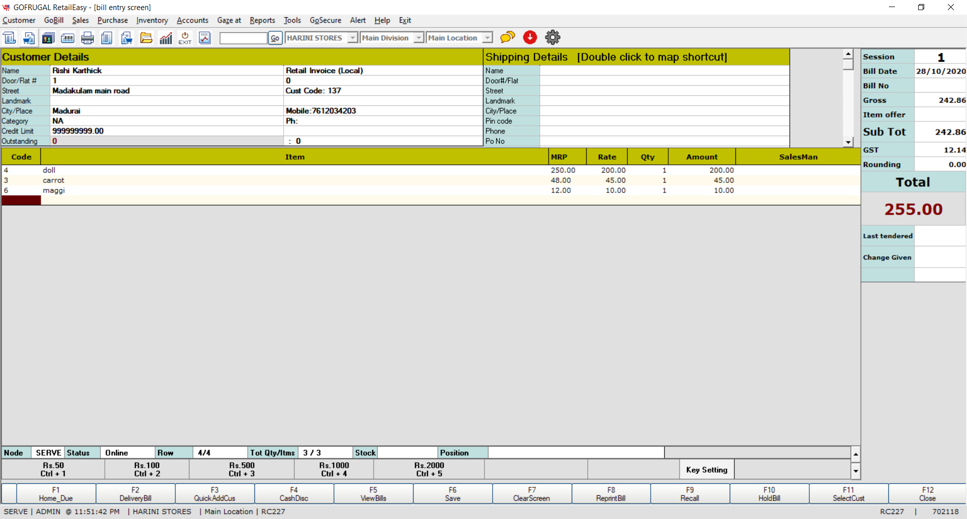Click the search input field beside Go
This screenshot has height=519, width=967.
coord(243,38)
